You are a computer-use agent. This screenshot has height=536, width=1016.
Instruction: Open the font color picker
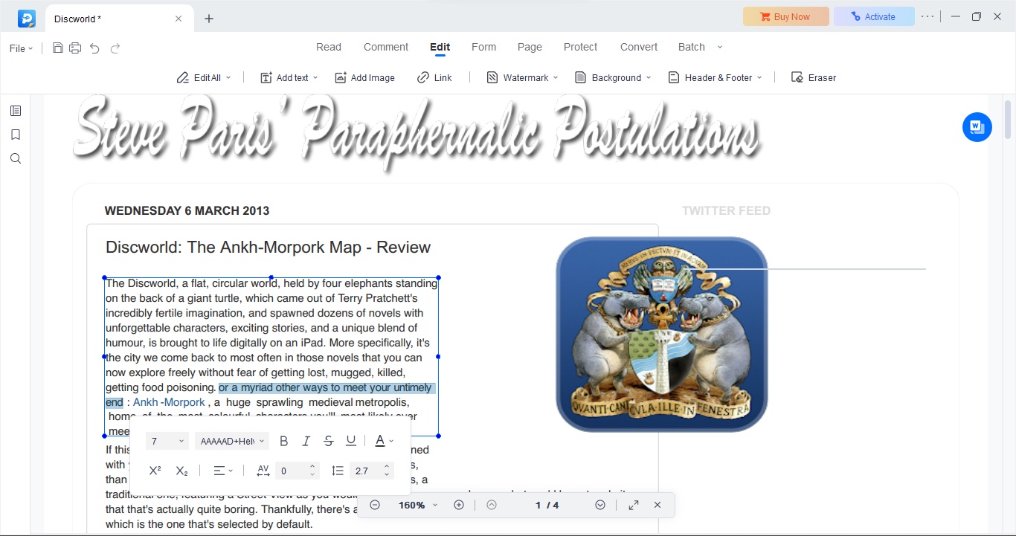384,441
